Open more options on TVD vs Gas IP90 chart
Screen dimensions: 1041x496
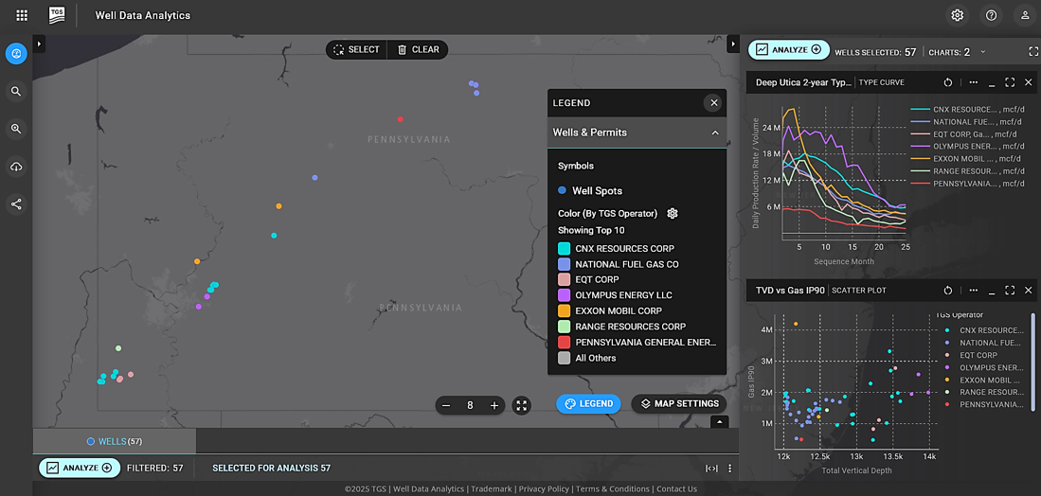pos(974,291)
